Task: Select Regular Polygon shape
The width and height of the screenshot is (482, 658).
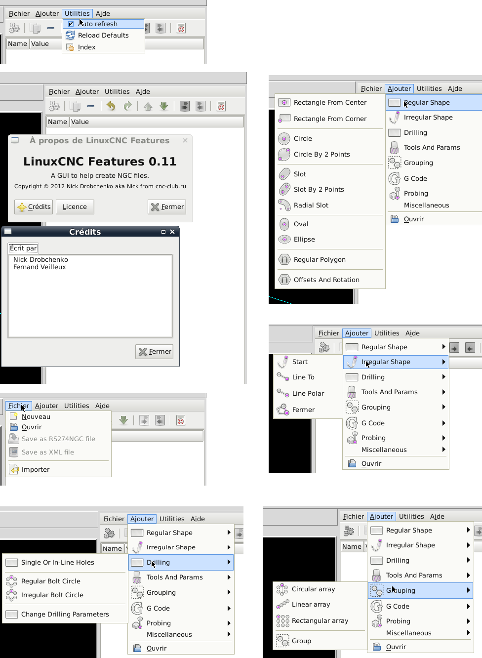Action: coord(319,260)
